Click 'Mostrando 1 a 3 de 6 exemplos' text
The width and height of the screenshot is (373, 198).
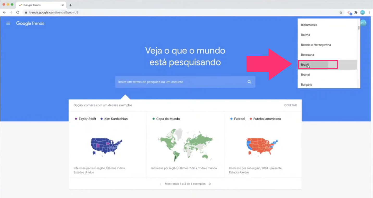tap(185, 184)
